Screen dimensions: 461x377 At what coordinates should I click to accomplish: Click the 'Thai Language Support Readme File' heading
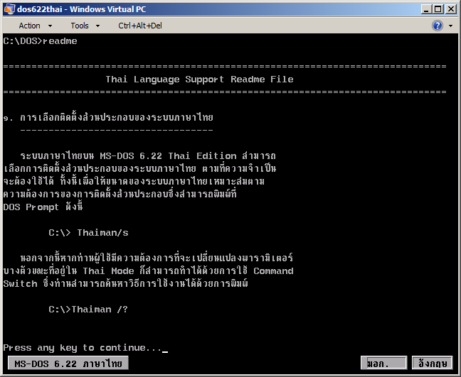199,80
